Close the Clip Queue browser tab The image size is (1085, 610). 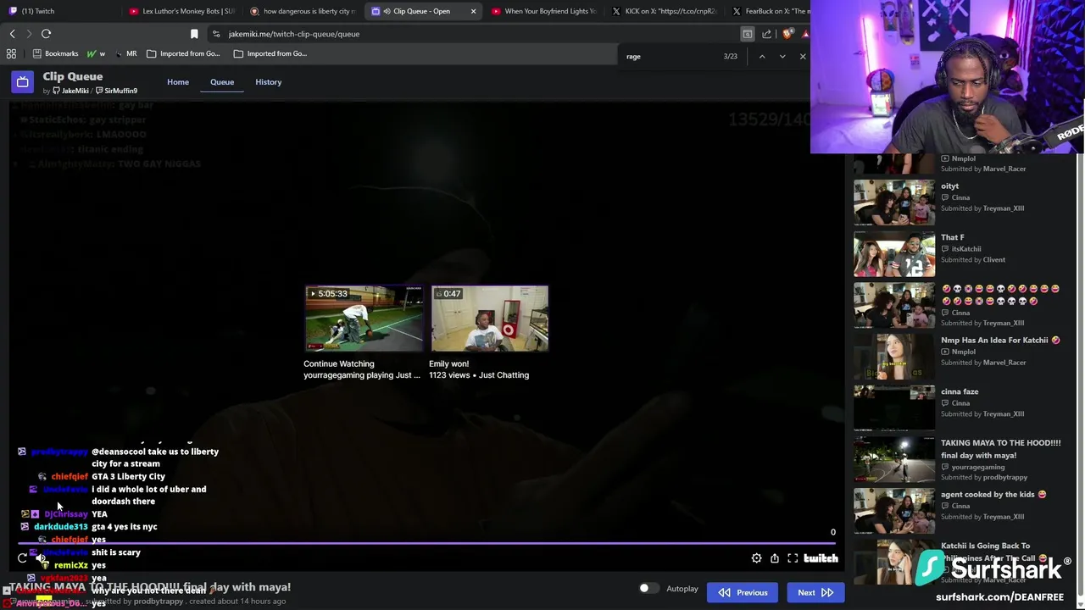point(473,11)
